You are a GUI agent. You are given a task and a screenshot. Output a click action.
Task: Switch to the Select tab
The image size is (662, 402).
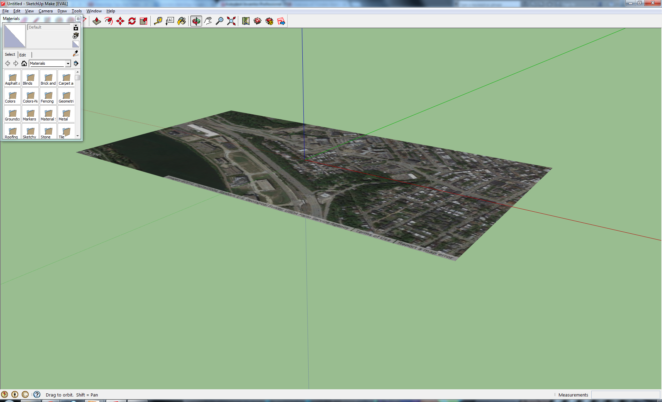coord(10,54)
